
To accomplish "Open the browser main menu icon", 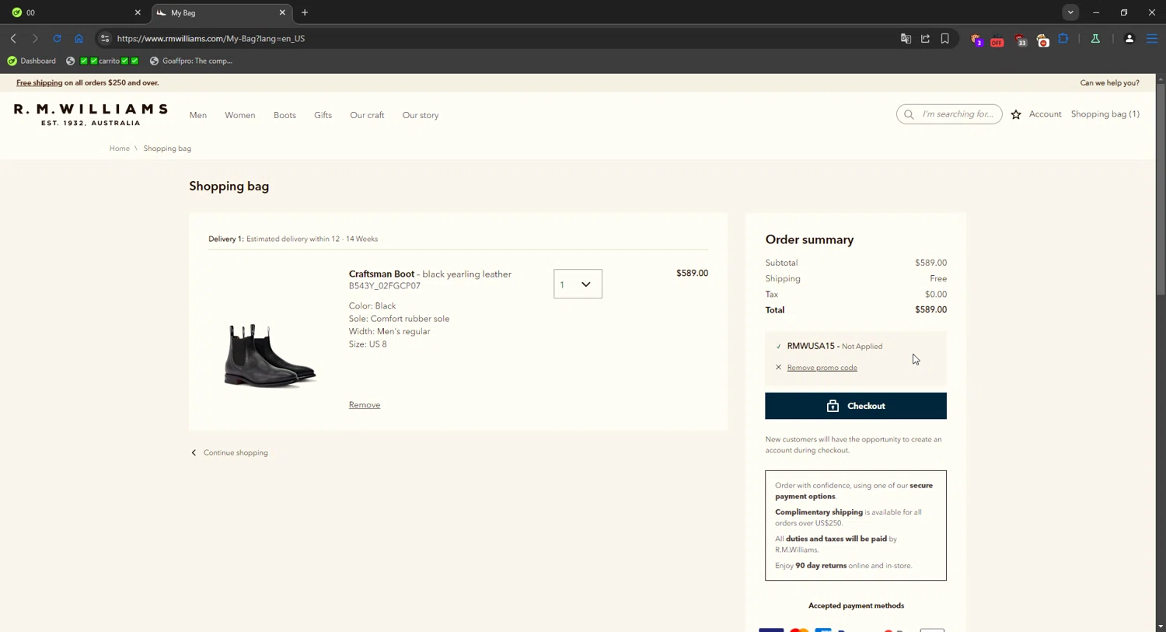I will 1152,38.
